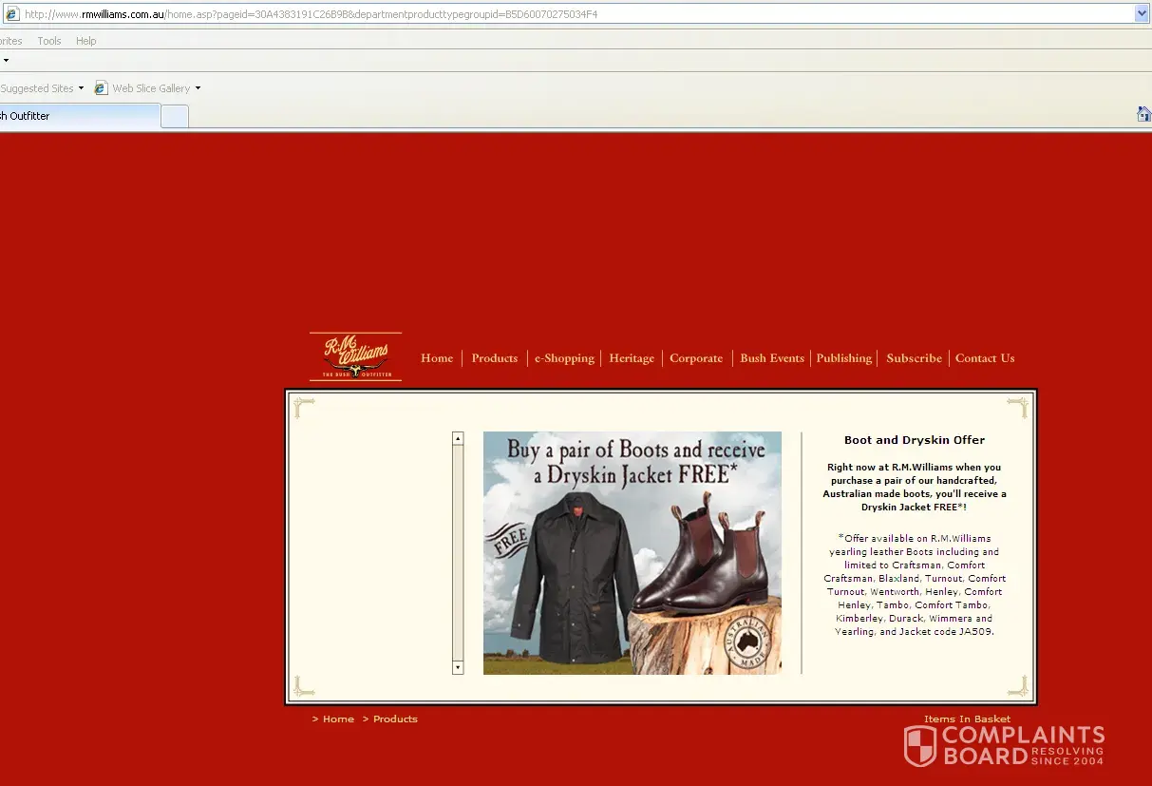Click the Contact Us link
This screenshot has width=1152, height=786.
tap(985, 358)
